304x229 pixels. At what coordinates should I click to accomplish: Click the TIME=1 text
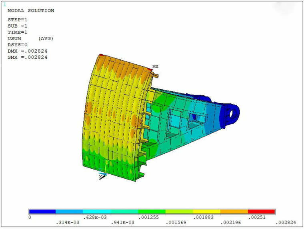pos(18,32)
